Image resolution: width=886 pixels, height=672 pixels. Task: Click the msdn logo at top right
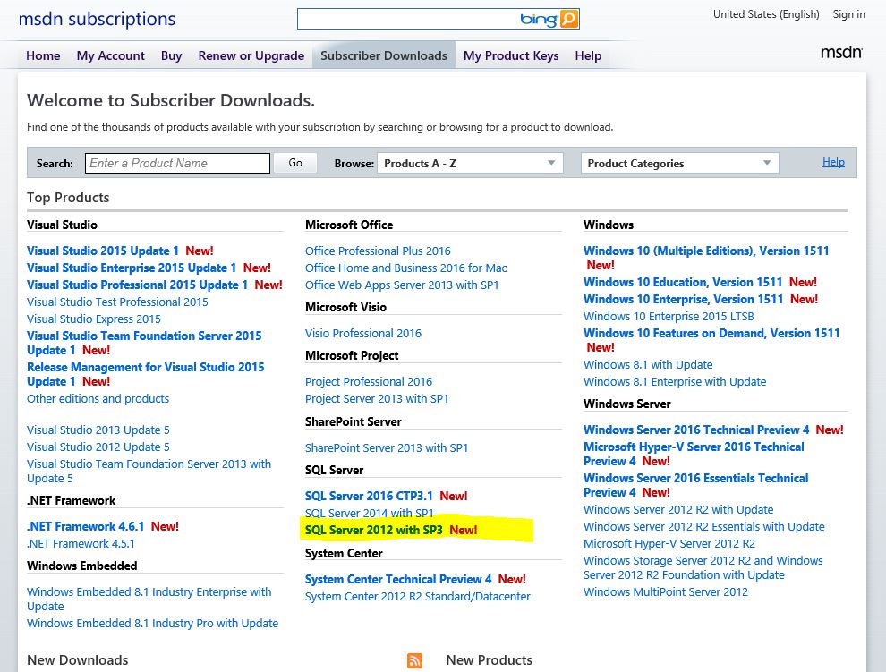(841, 53)
